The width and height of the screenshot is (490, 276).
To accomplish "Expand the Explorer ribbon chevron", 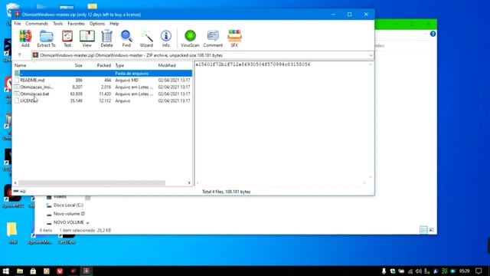I will (426, 34).
